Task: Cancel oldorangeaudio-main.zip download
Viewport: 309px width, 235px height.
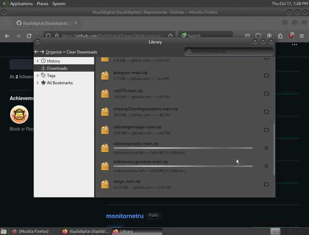Action: click(266, 148)
